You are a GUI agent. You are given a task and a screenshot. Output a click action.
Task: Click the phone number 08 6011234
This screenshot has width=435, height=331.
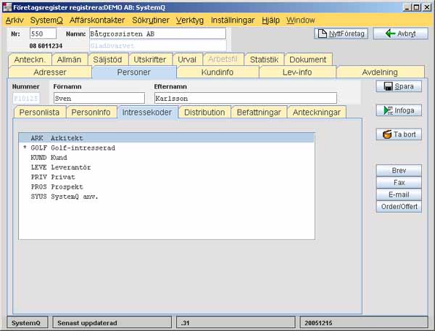pos(46,46)
